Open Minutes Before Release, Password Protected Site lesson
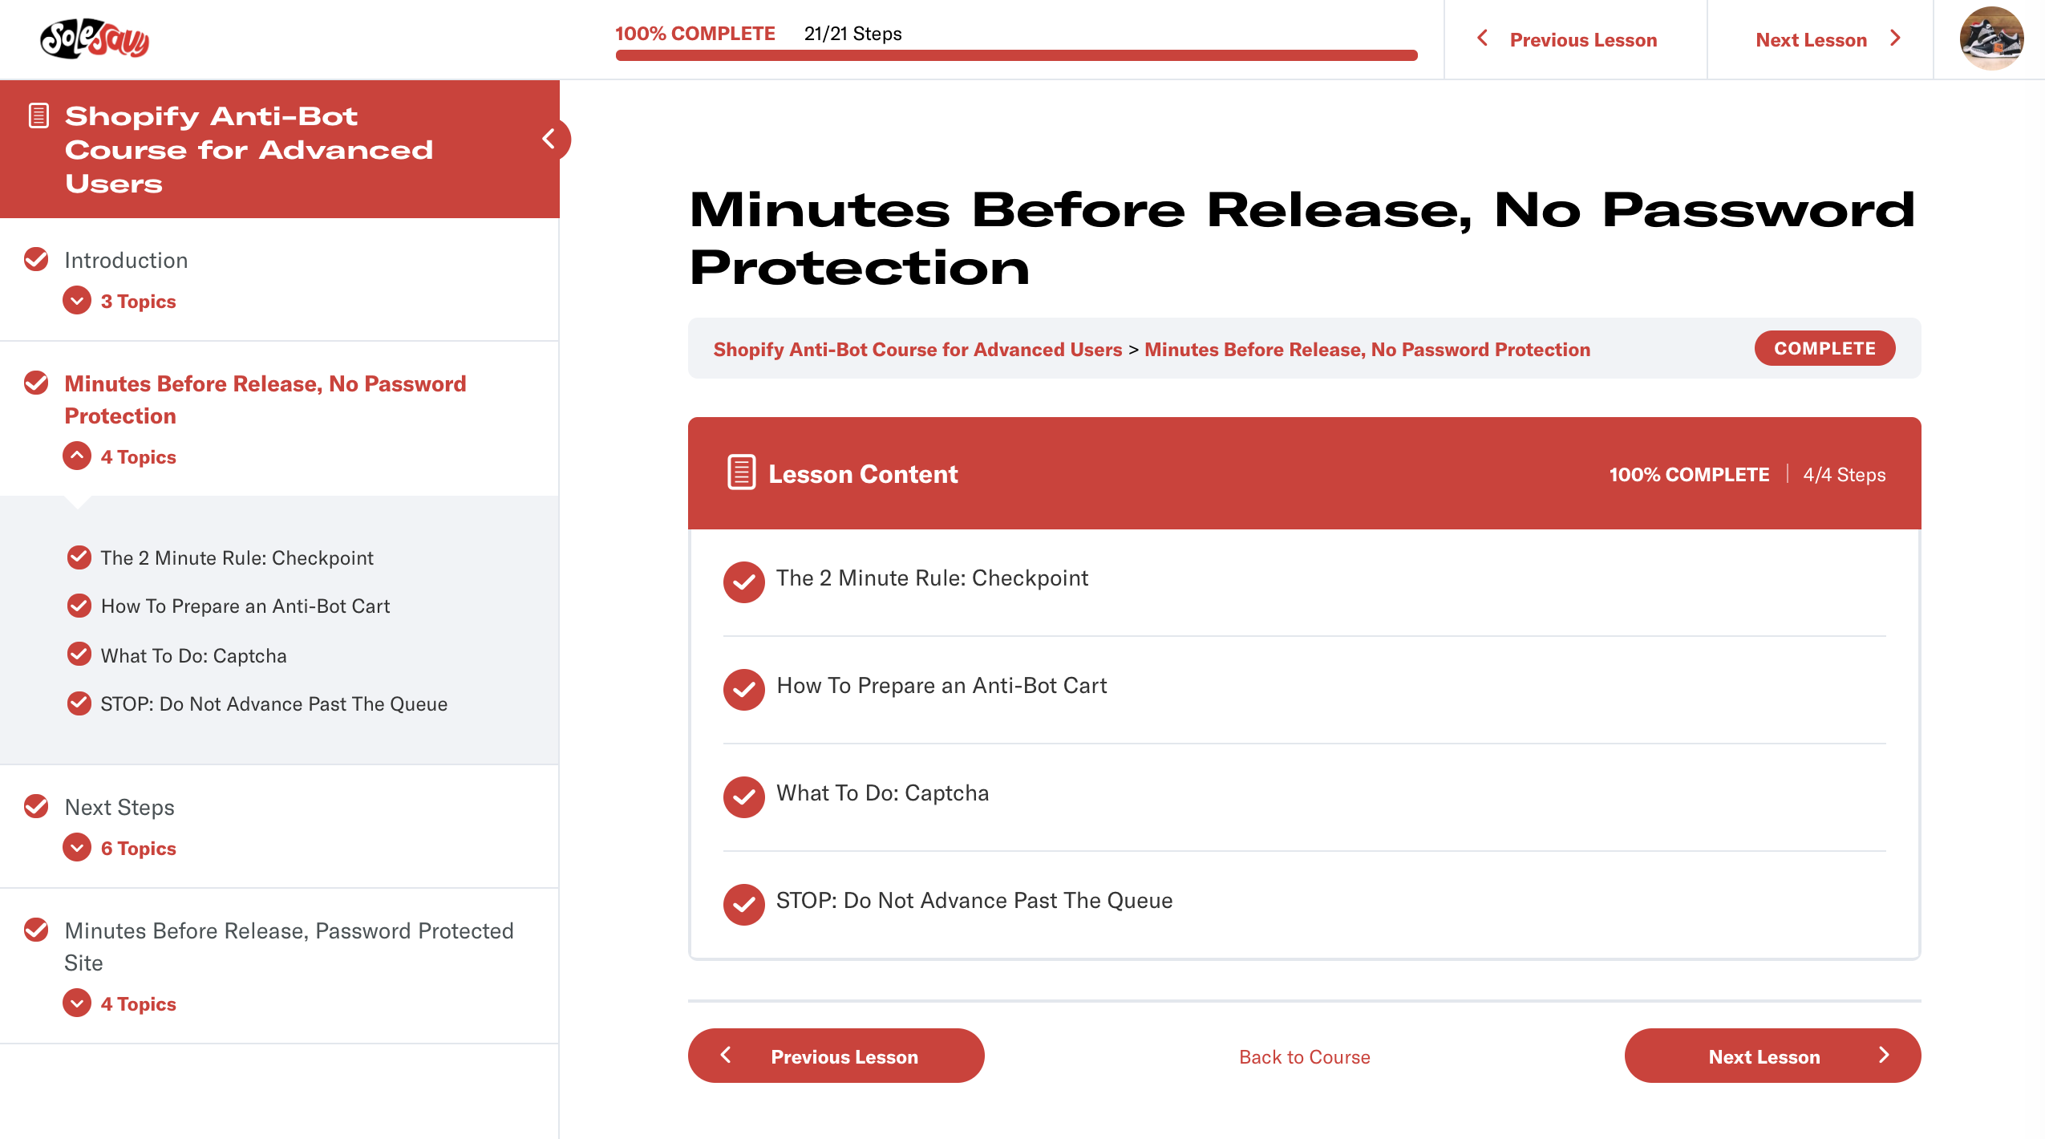This screenshot has width=2045, height=1139. coord(289,946)
